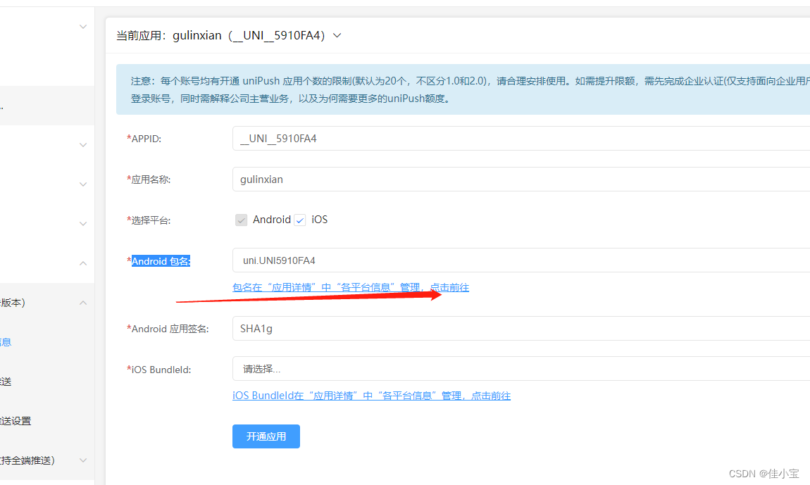Expand the 当前应用 gulinxian dropdown
This screenshot has width=810, height=485.
coord(336,35)
